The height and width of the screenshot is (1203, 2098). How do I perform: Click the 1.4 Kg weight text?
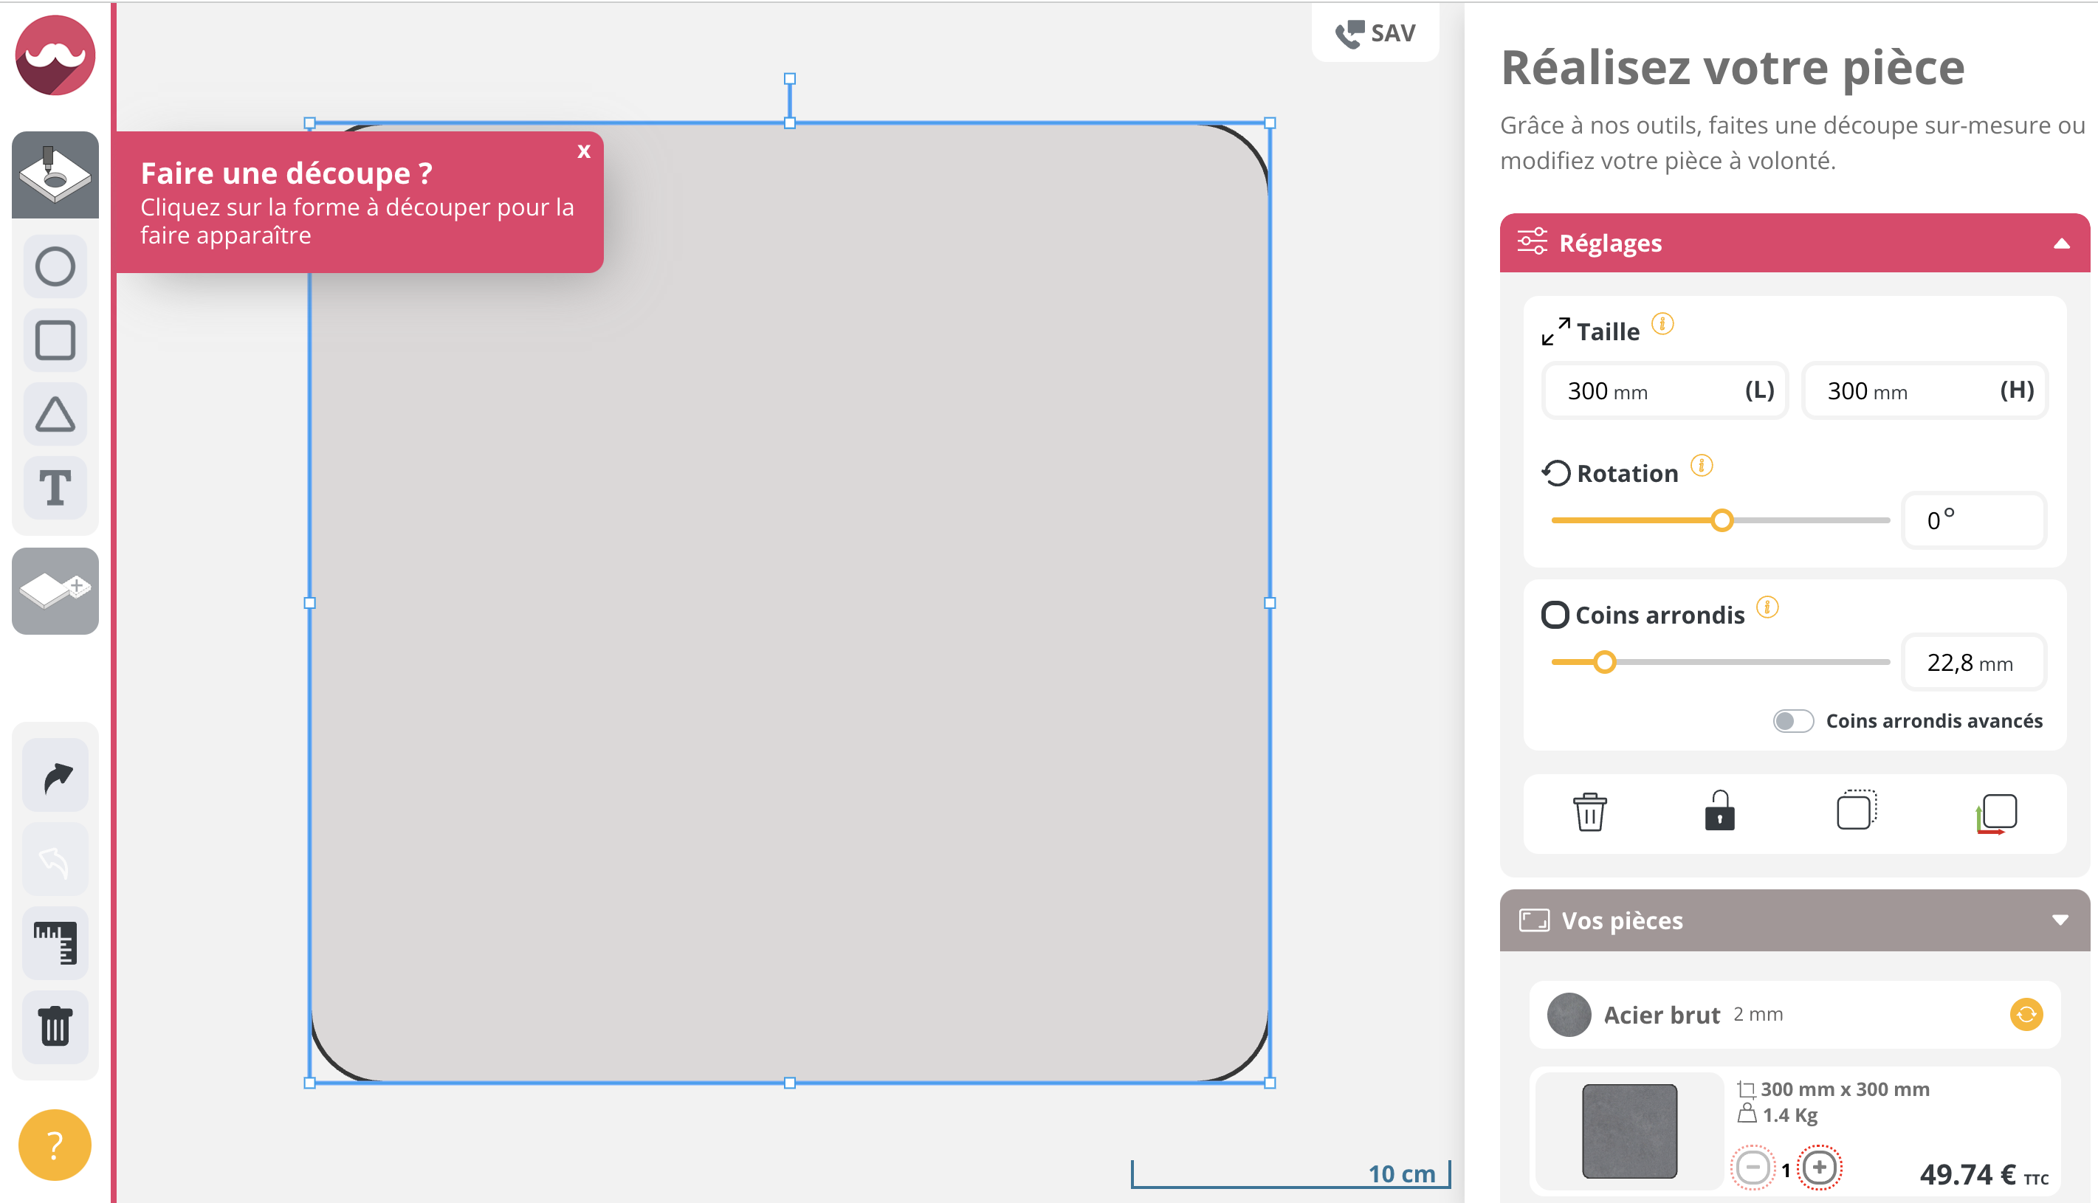[1789, 1115]
